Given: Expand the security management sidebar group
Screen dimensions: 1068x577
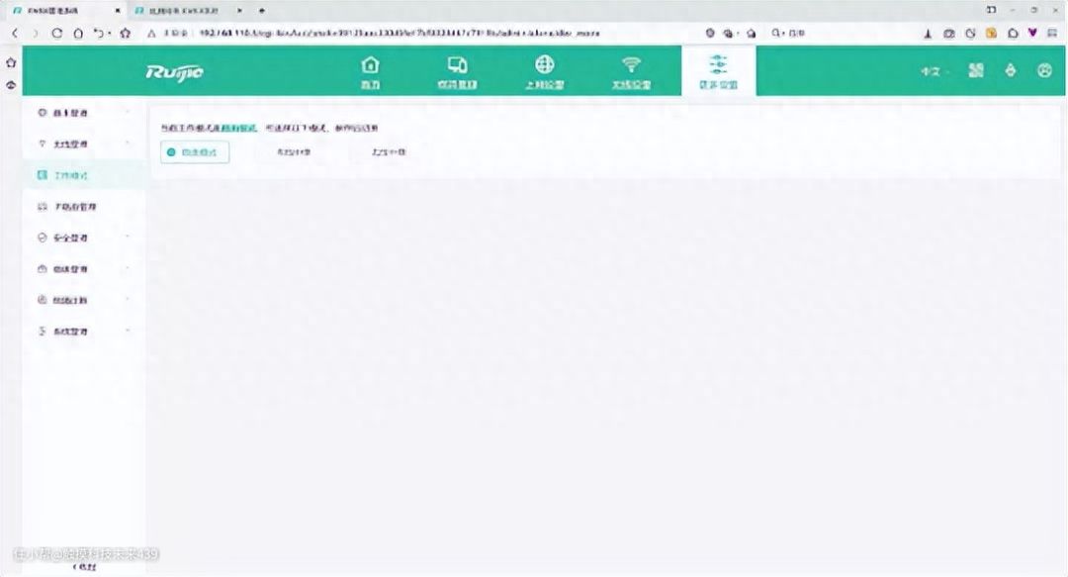Looking at the screenshot, I should (83, 238).
